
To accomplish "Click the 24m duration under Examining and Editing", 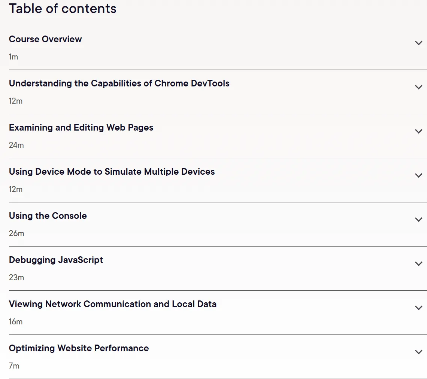I will pyautogui.click(x=16, y=145).
